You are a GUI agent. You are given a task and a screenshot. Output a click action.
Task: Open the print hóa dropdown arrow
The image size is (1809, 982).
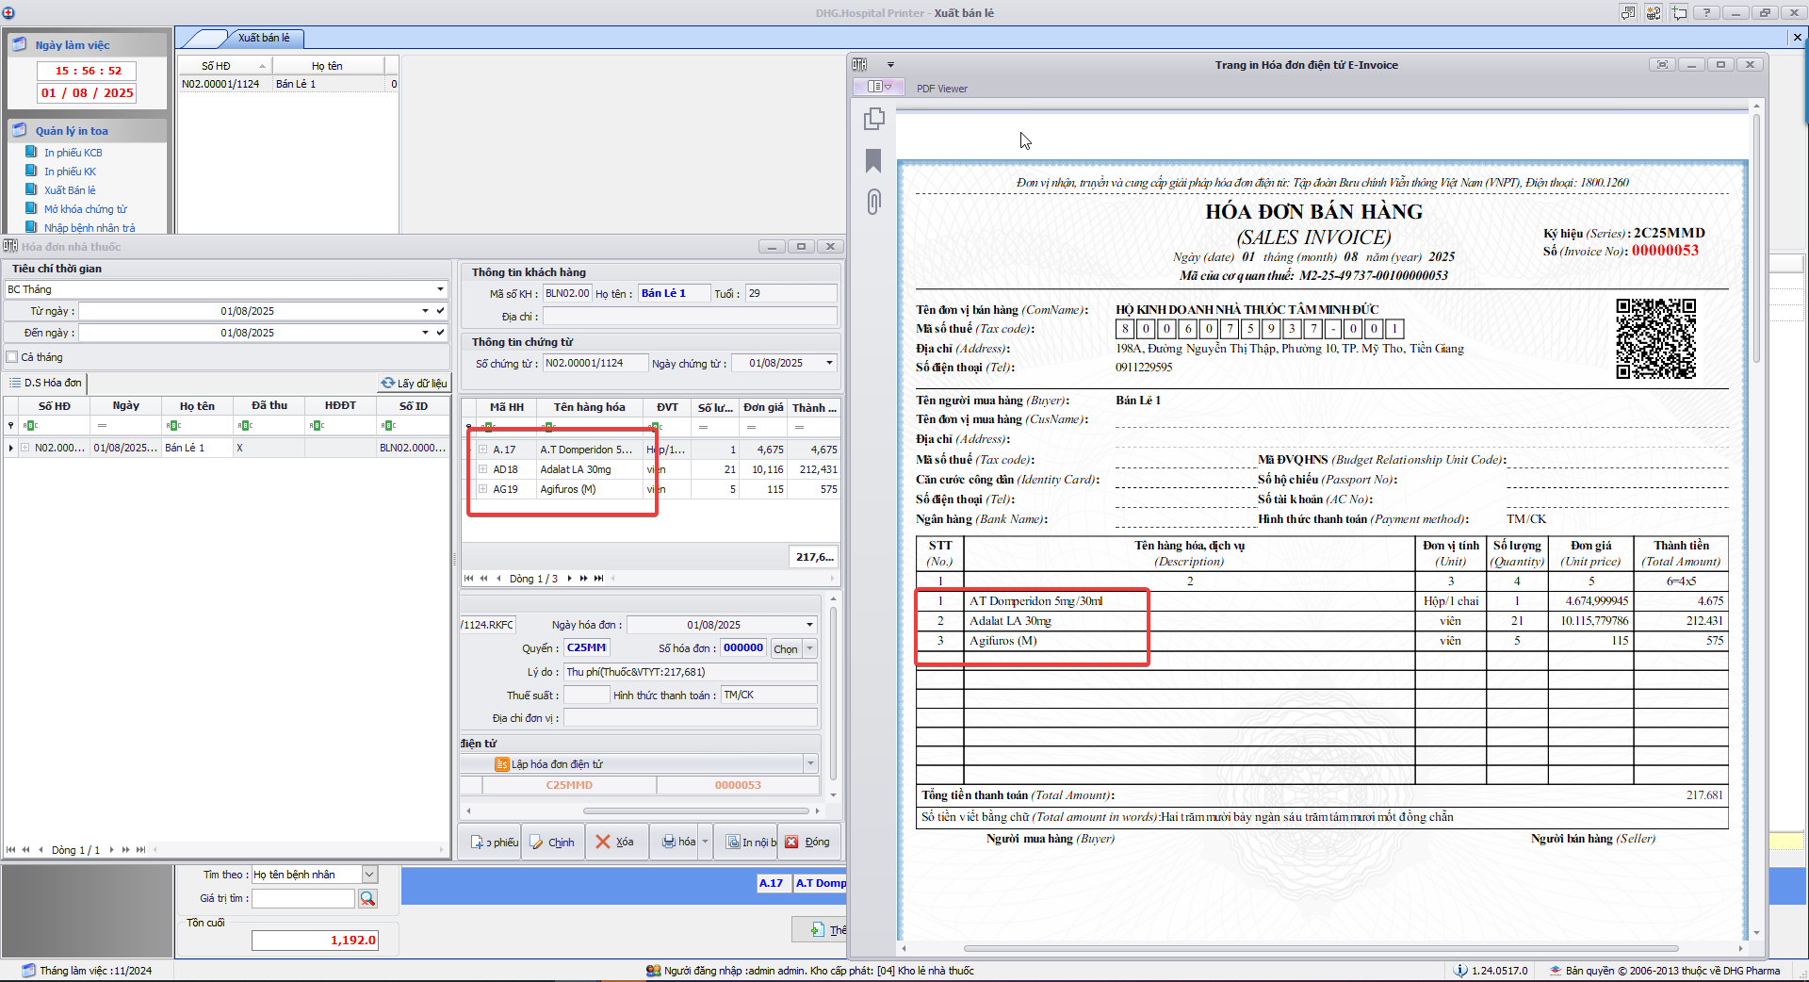click(705, 842)
